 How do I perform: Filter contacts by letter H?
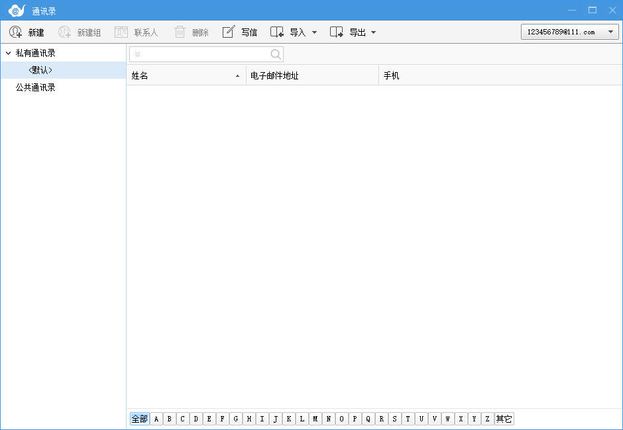click(x=249, y=419)
